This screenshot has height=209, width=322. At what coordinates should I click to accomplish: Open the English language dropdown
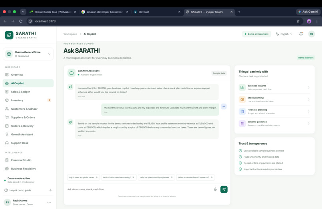pyautogui.click(x=284, y=34)
